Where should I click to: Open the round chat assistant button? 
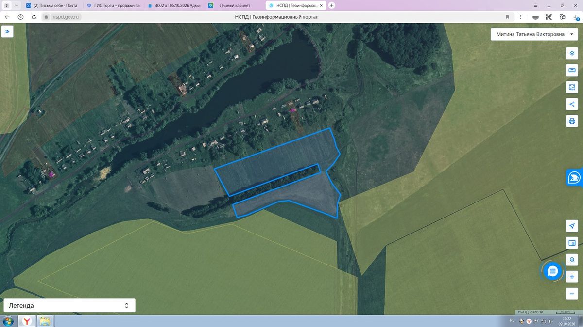[552, 271]
